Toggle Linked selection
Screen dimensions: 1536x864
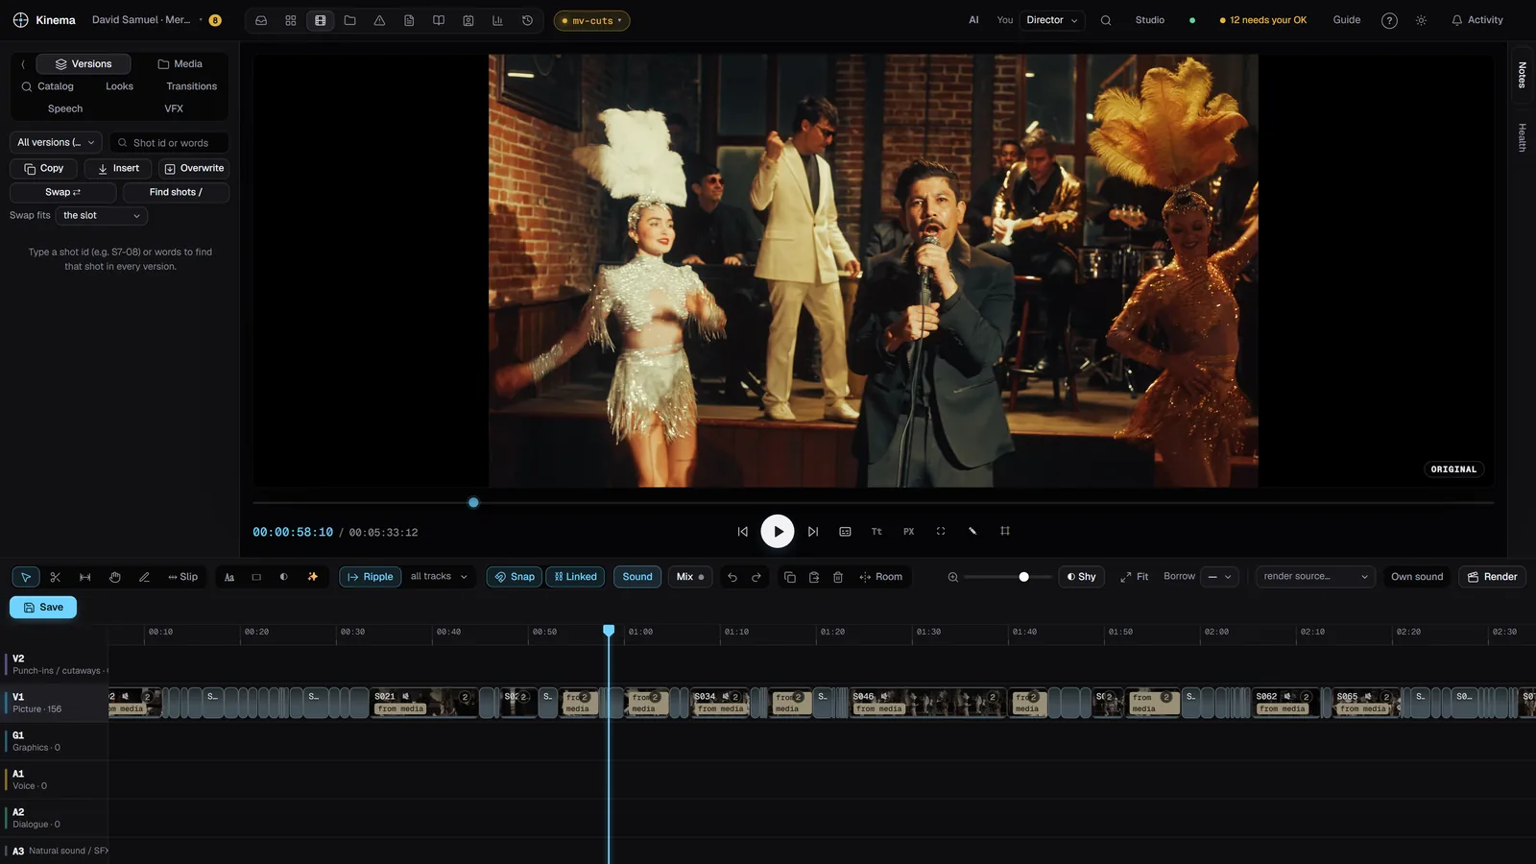pyautogui.click(x=576, y=577)
